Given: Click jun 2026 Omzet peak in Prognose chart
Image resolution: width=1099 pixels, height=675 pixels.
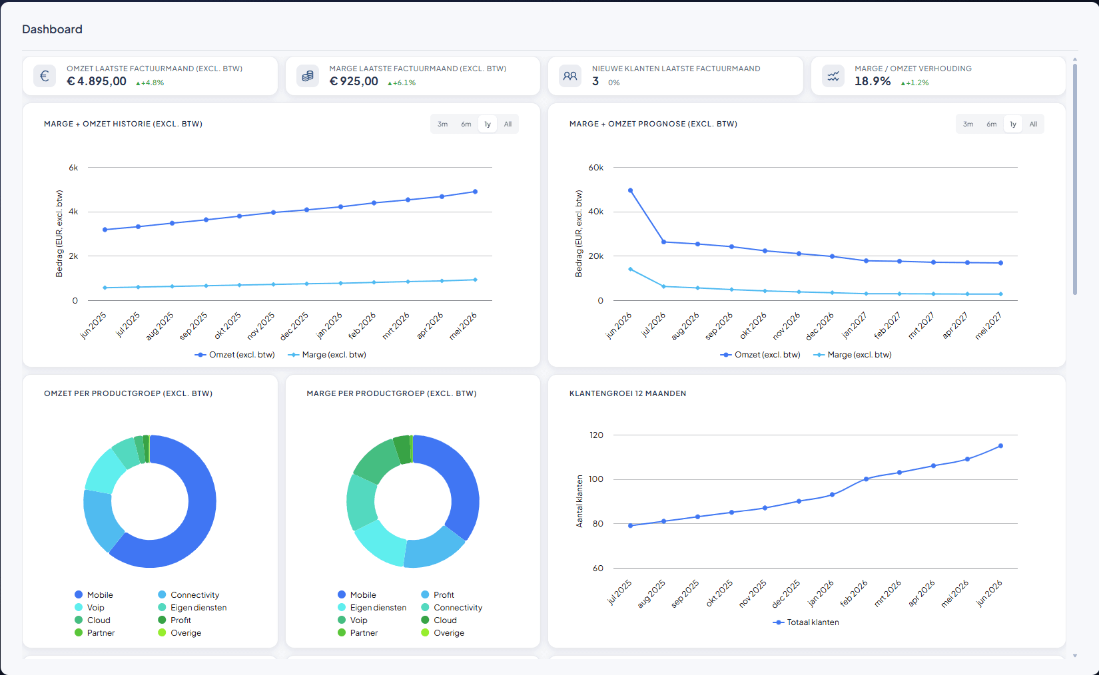Looking at the screenshot, I should click(631, 190).
